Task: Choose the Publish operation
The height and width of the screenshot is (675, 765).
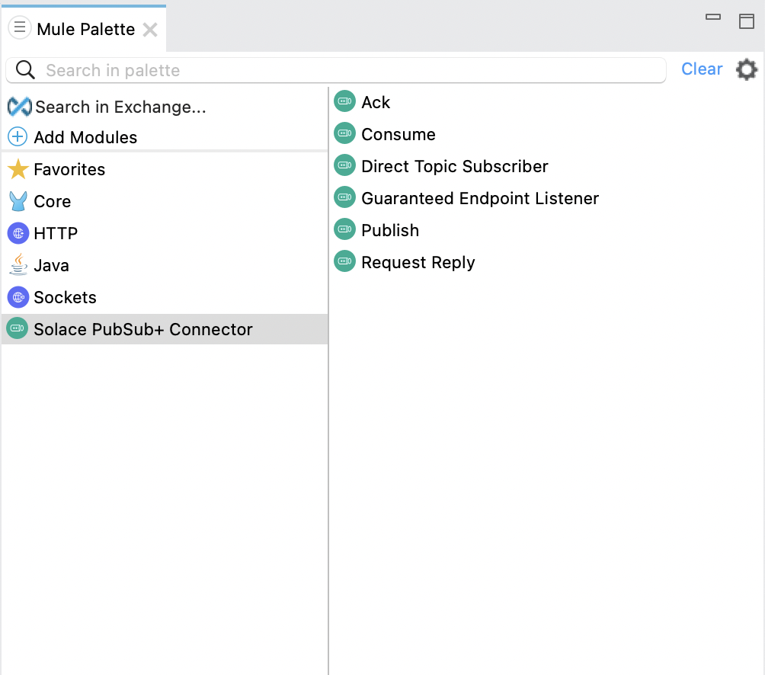Action: pyautogui.click(x=389, y=230)
